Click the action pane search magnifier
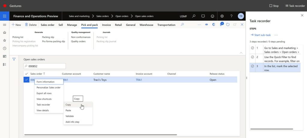This screenshot has height=138, width=307. pos(182,24)
